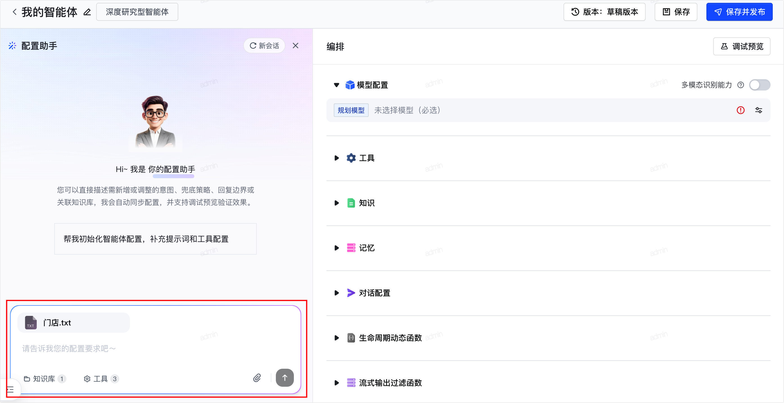Close the 配置助手 panel
The width and height of the screenshot is (784, 403).
(295, 46)
